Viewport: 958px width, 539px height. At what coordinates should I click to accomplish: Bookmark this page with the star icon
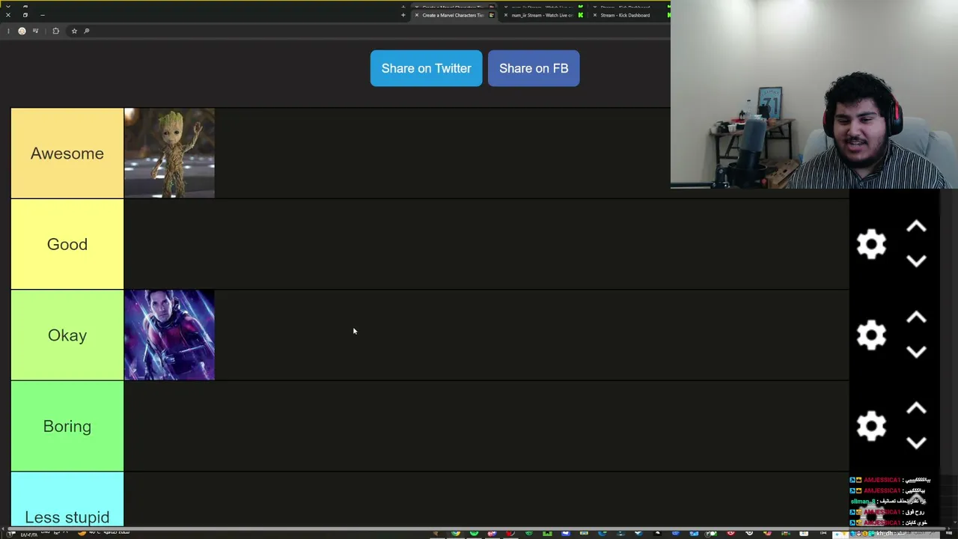pos(74,31)
